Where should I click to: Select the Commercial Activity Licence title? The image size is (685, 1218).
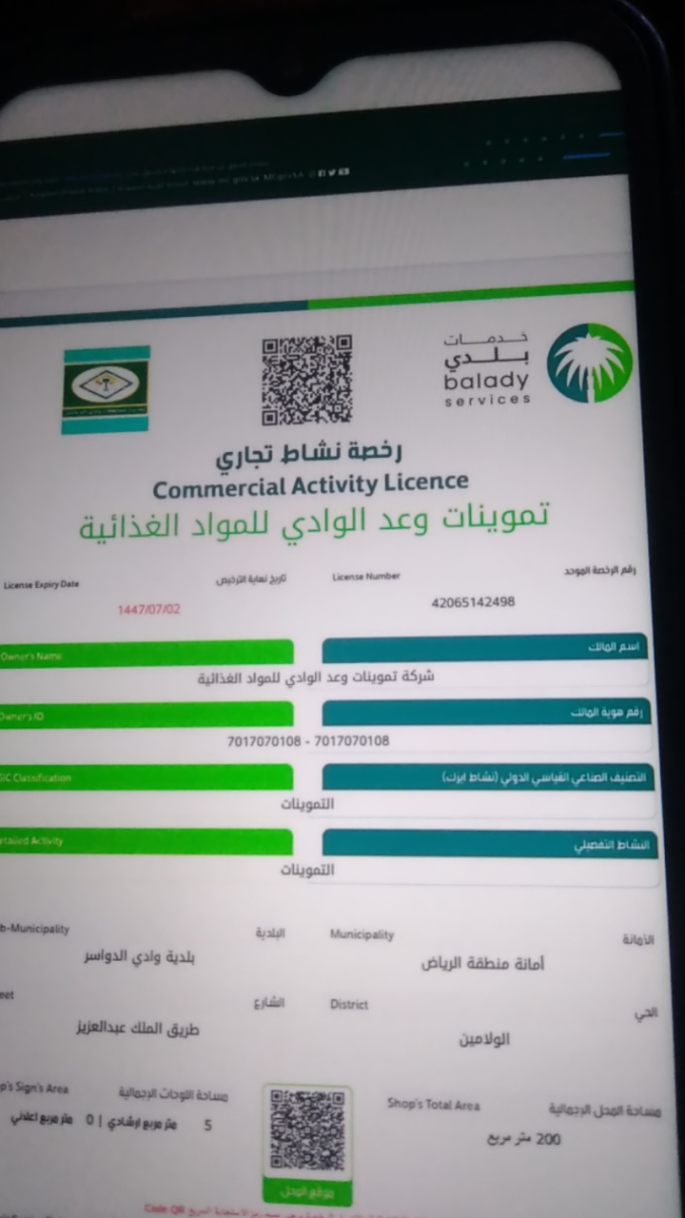point(310,486)
